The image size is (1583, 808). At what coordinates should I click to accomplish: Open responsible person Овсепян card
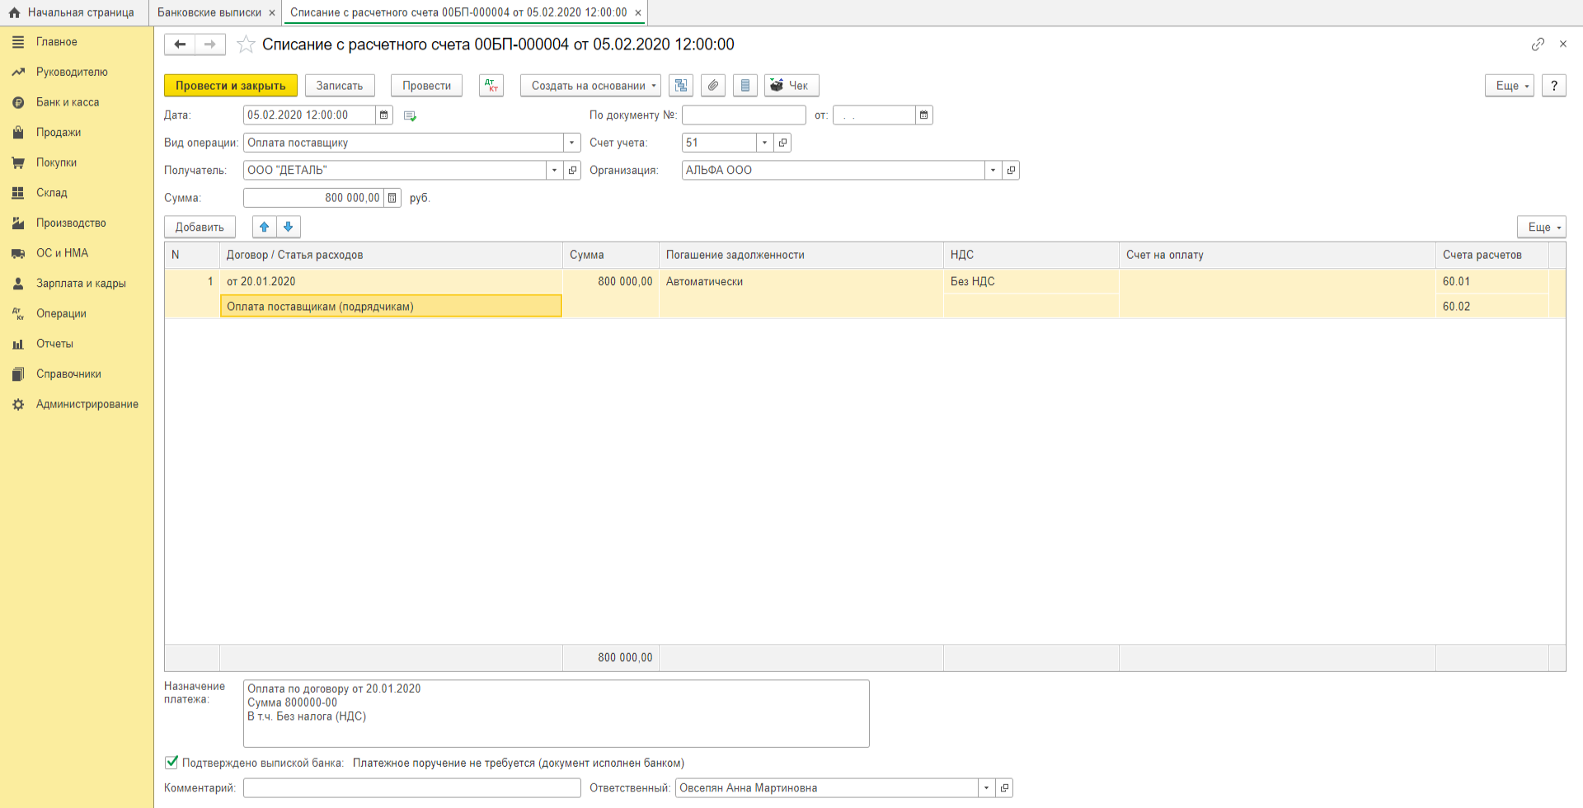(1004, 788)
